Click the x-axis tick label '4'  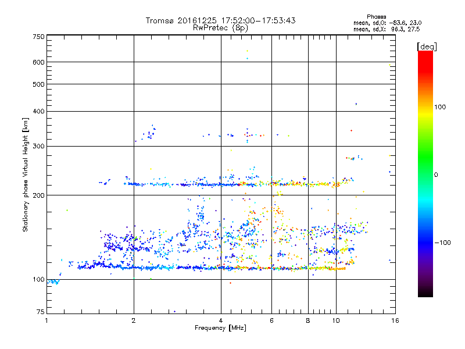(x=221, y=320)
